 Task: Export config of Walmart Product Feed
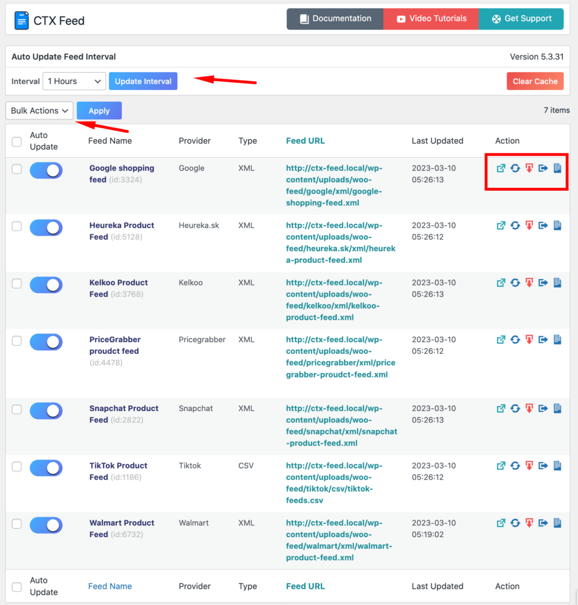click(x=543, y=523)
